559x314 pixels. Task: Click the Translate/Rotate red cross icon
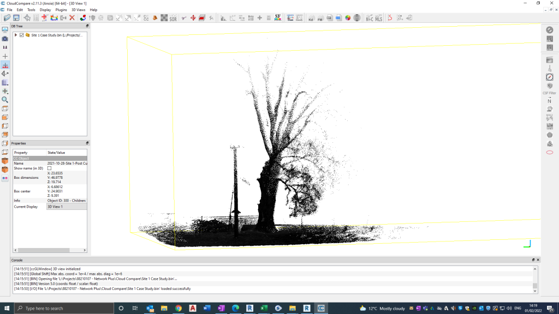193,18
